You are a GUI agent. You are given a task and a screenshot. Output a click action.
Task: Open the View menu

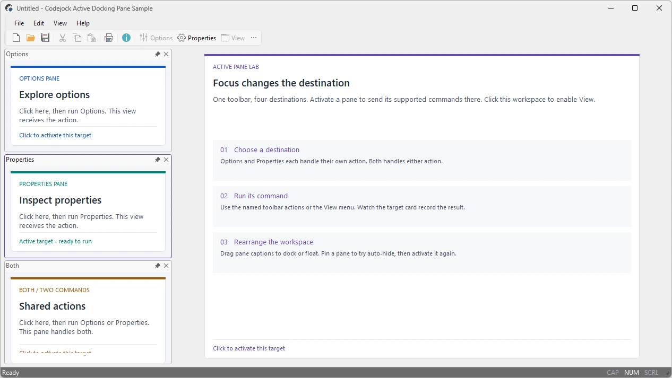point(61,23)
